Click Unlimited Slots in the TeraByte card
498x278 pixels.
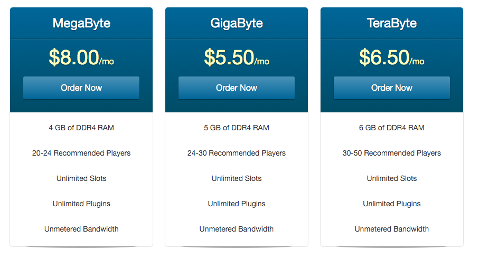(392, 178)
